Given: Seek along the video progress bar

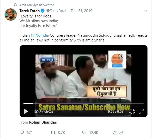Looking at the screenshot, I should tap(83, 104).
